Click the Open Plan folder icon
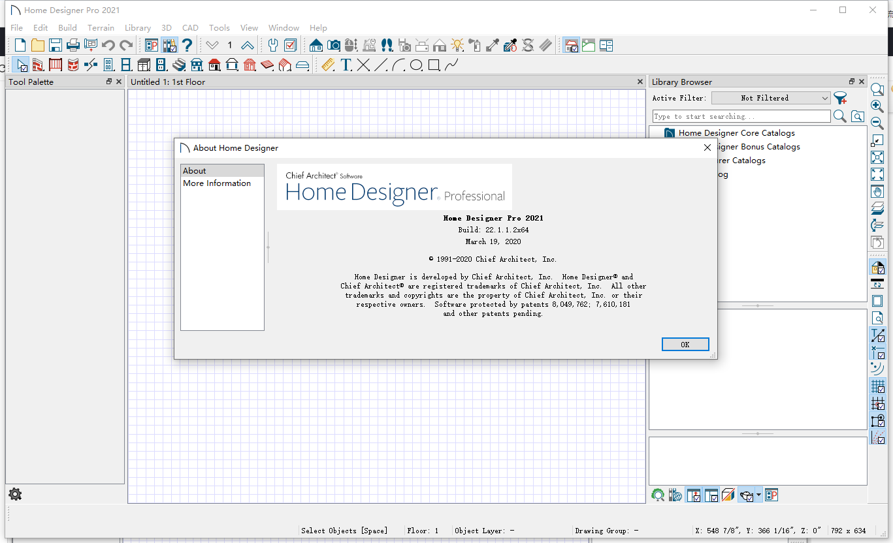 click(38, 45)
